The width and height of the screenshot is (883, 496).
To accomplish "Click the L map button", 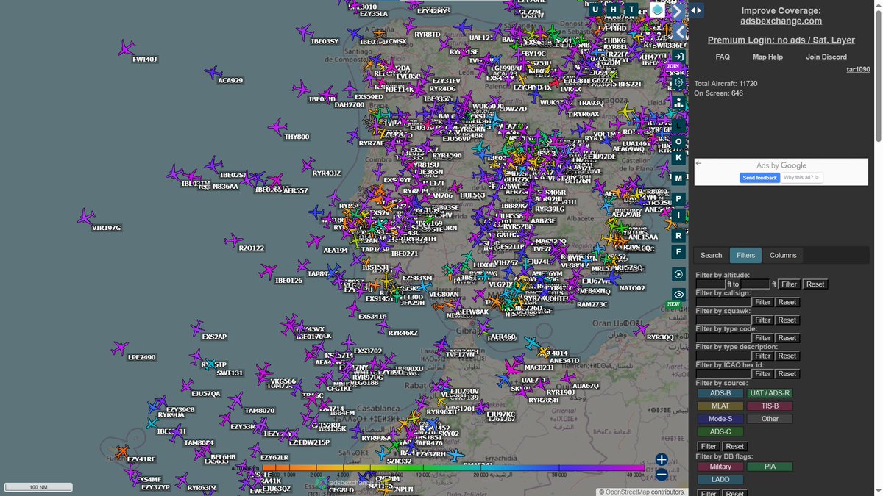I will (678, 124).
